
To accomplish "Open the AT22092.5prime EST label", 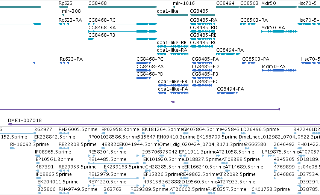I will (x=236, y=174).
